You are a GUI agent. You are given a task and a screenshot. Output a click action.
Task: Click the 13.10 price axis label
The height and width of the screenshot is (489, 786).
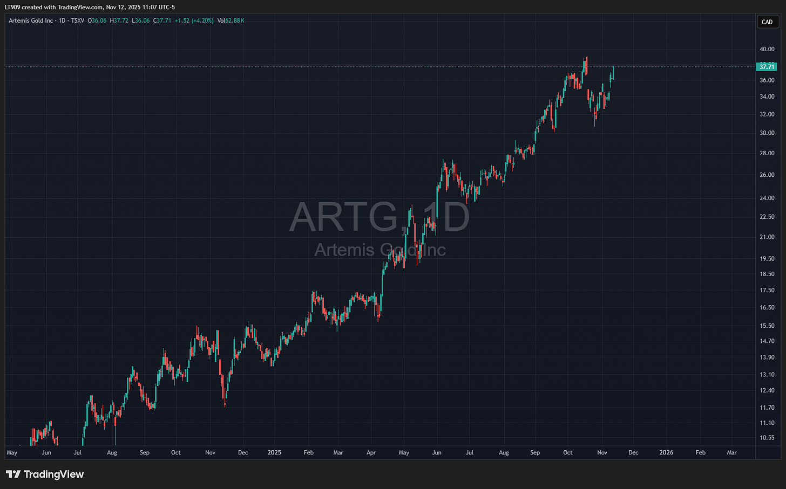(x=767, y=375)
